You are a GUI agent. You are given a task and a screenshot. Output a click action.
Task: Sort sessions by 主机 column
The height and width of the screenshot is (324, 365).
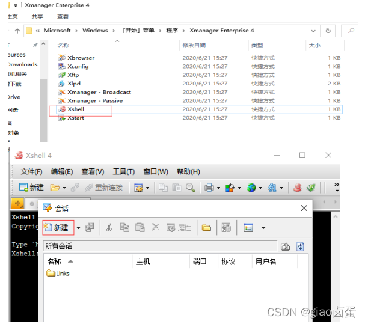pyautogui.click(x=161, y=261)
